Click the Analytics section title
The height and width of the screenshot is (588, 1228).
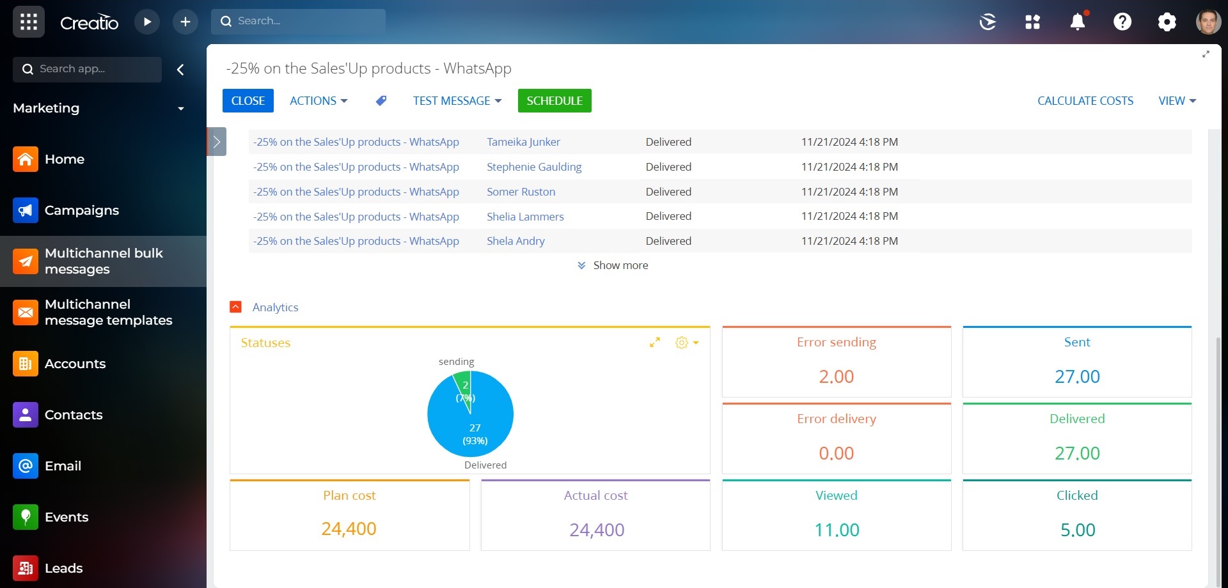(x=275, y=307)
